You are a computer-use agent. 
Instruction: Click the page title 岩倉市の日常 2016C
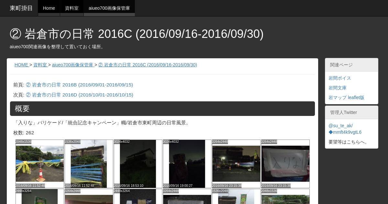(x=136, y=34)
